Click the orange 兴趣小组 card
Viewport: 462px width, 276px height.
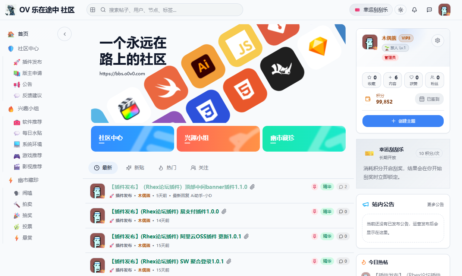pyautogui.click(x=218, y=139)
